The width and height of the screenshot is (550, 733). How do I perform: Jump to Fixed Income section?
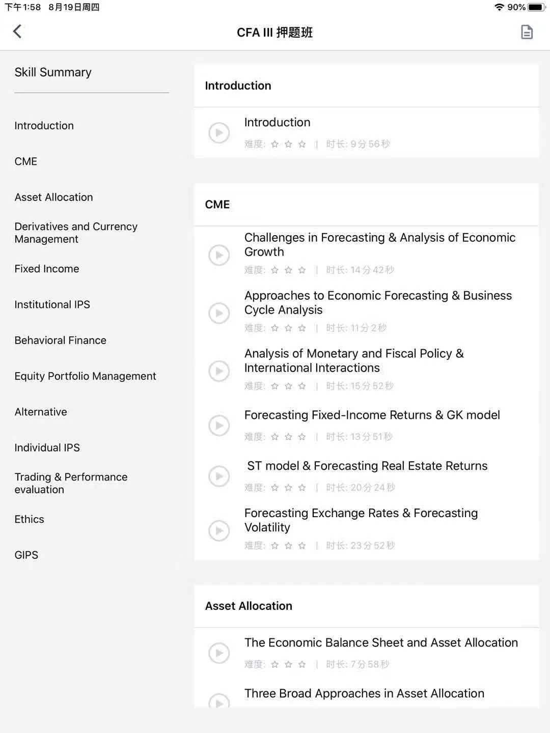coord(47,269)
